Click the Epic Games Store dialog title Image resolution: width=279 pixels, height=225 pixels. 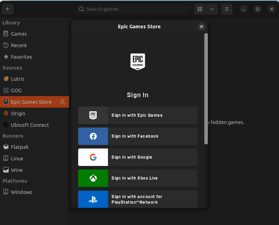point(139,27)
